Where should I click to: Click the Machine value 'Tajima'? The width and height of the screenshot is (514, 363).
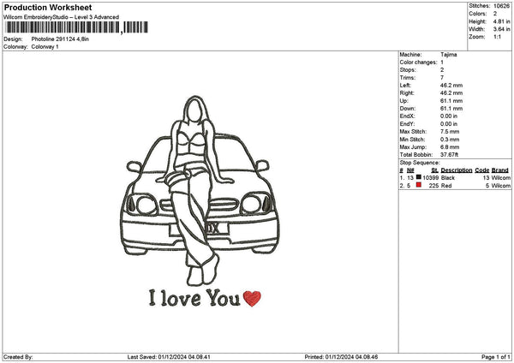point(448,55)
